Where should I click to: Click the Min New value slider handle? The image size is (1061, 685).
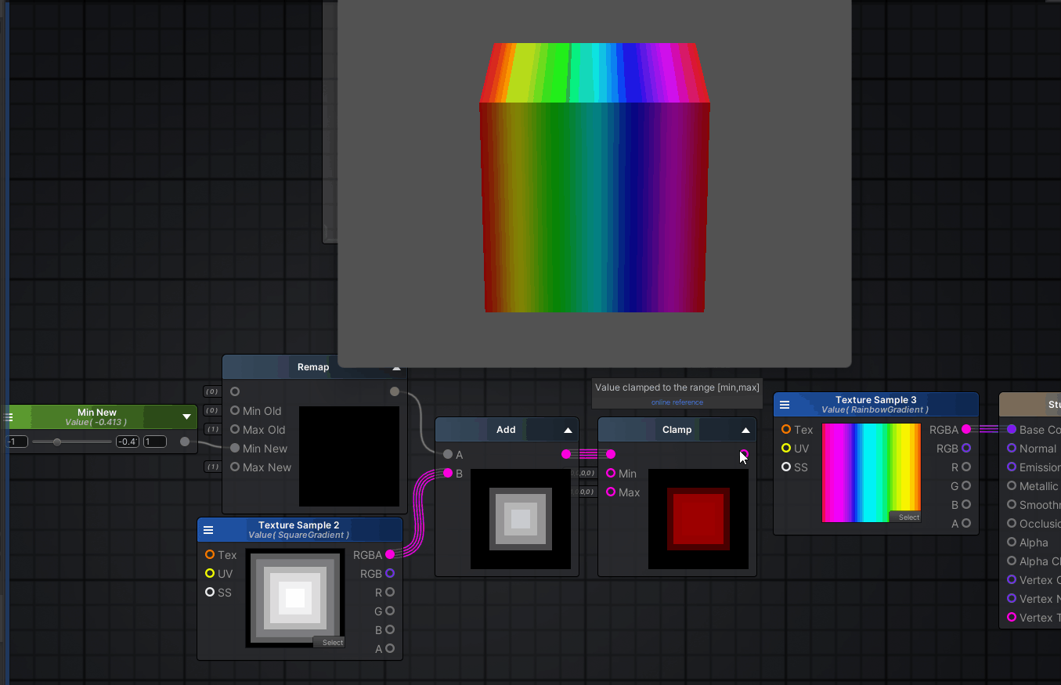(x=57, y=442)
